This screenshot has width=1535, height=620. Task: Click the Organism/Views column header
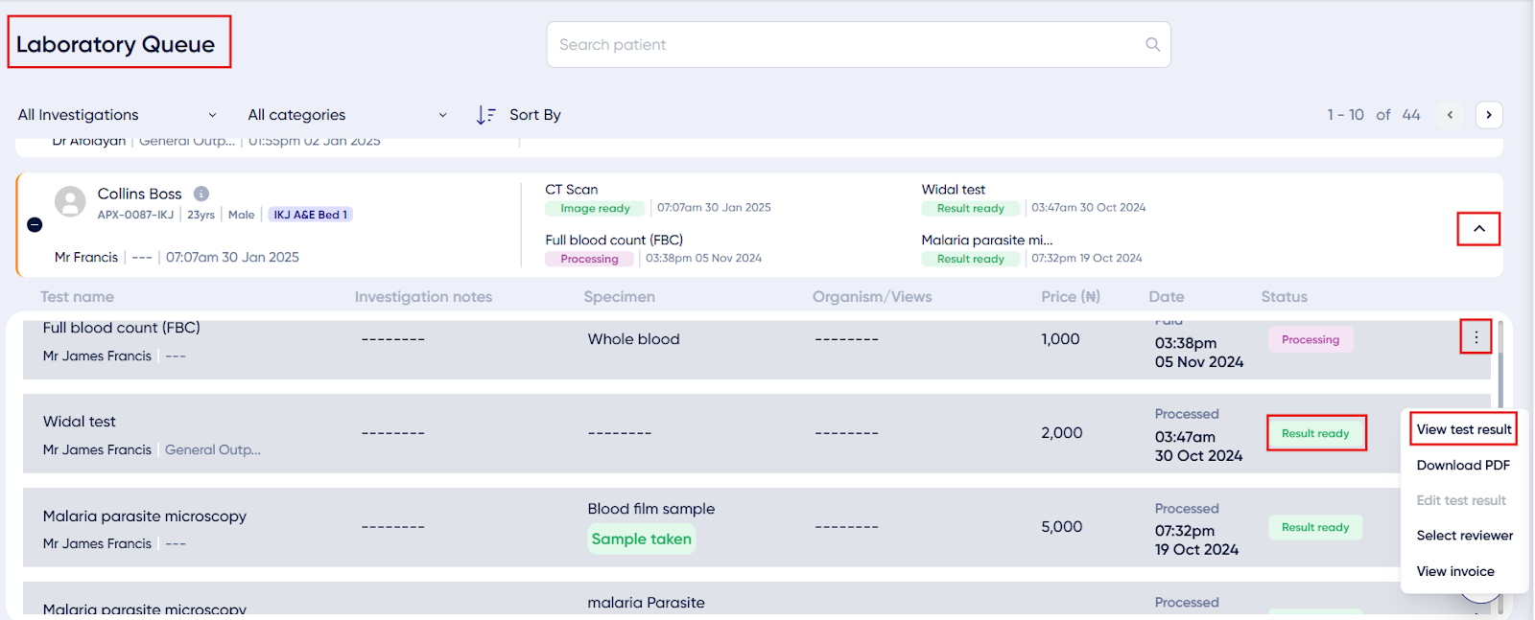[872, 297]
